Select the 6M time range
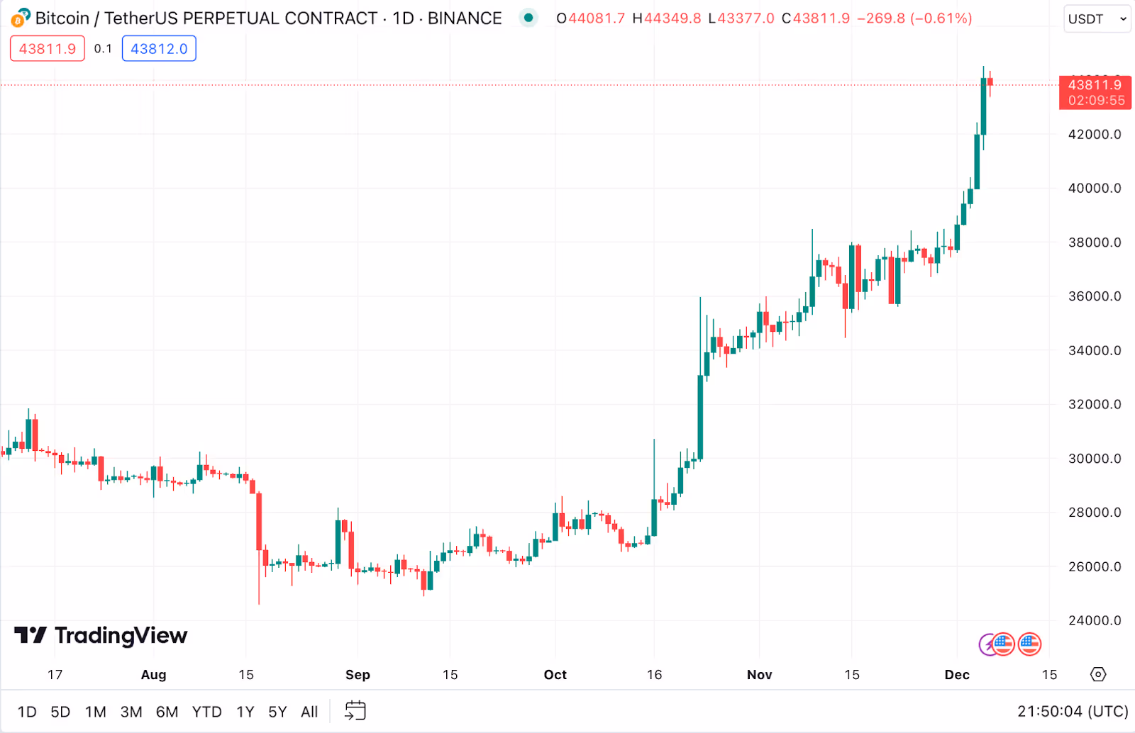Viewport: 1135px width, 733px height. coord(167,711)
